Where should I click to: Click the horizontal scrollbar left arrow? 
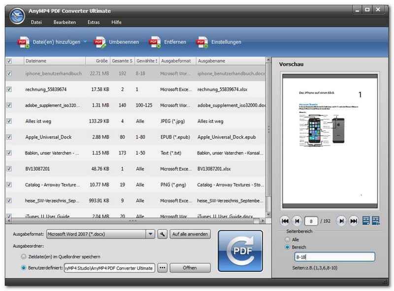tap(9, 221)
